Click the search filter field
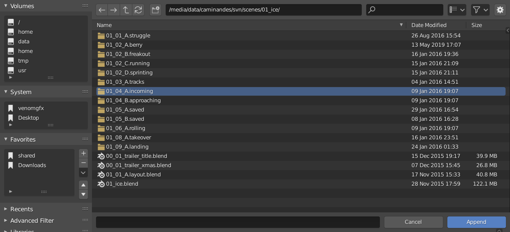 (405, 10)
